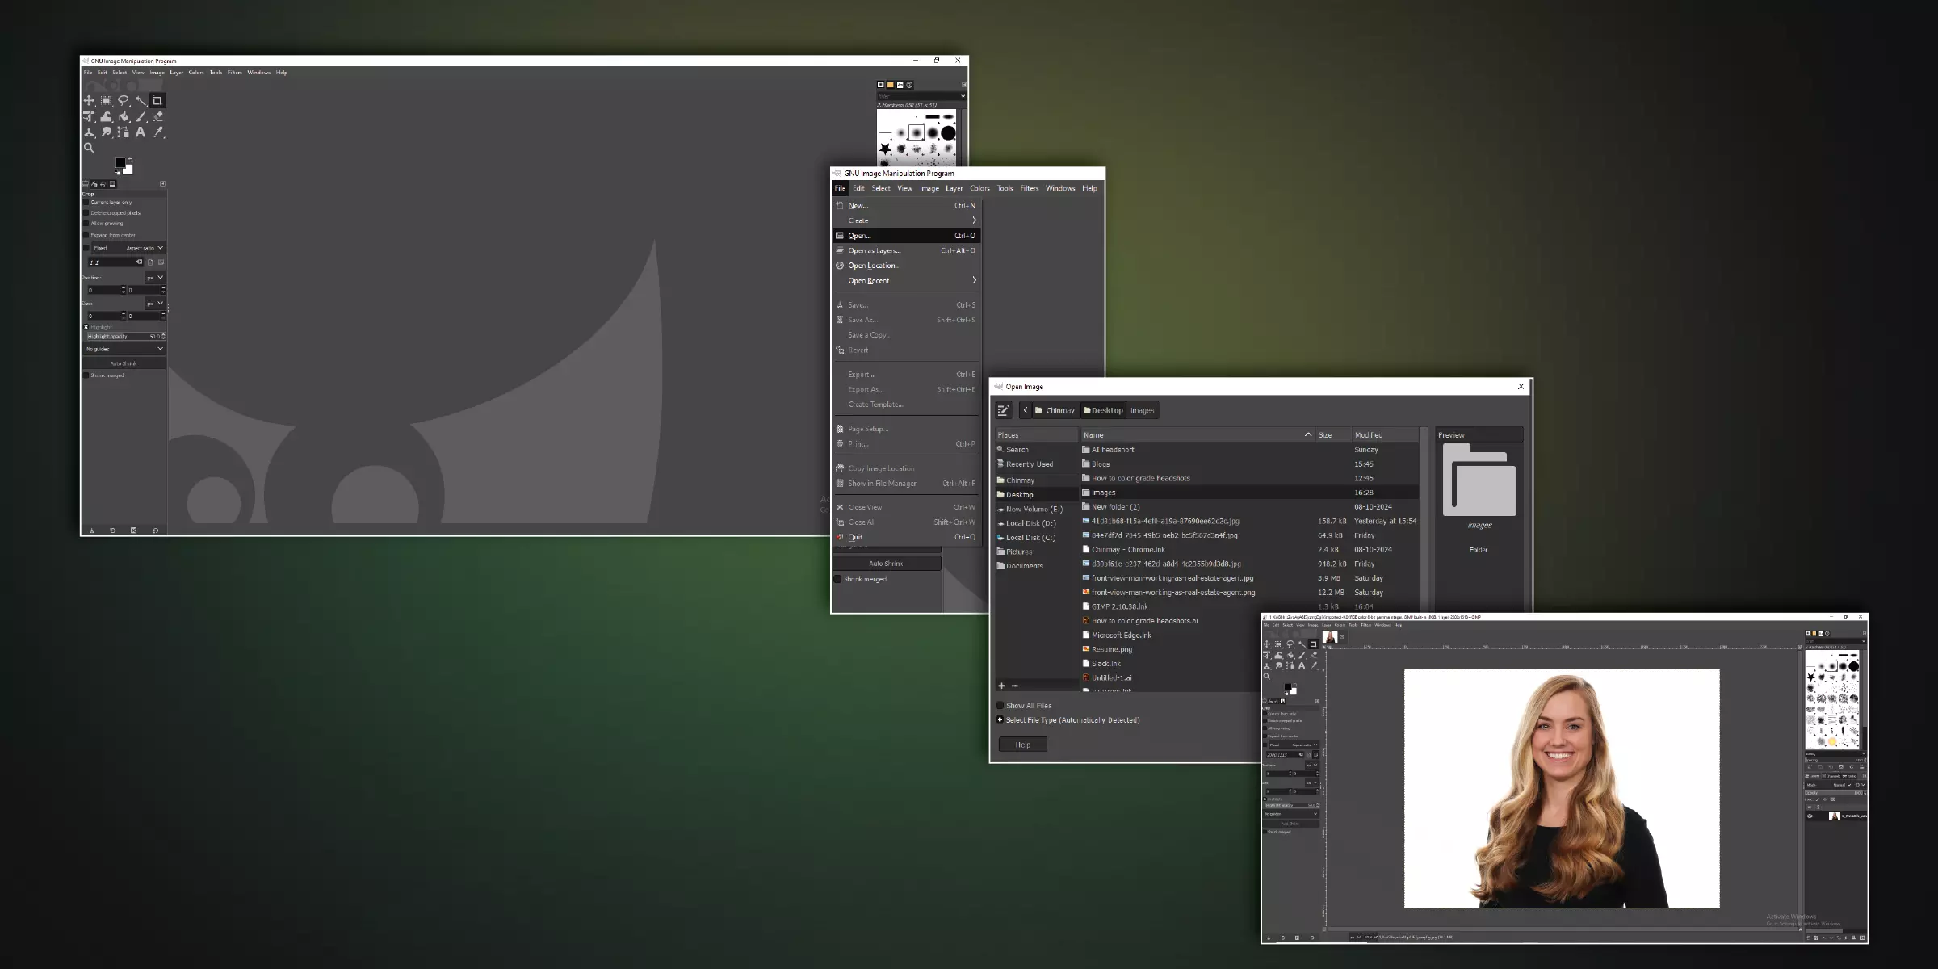
Task: Select the Eraser tool in the large GIMP window
Action: 158,116
